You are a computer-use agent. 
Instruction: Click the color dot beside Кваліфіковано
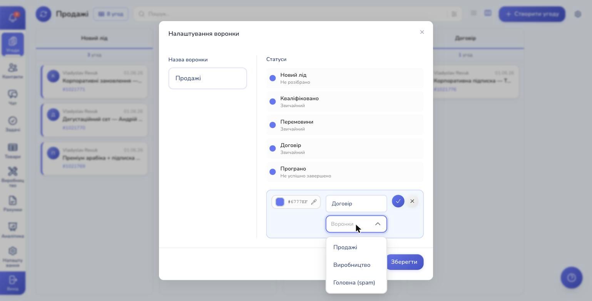(273, 102)
